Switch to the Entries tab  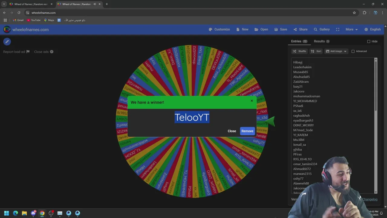point(299,41)
